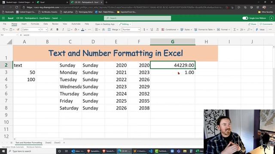
Task: Click the Share button
Action: coord(252,24)
